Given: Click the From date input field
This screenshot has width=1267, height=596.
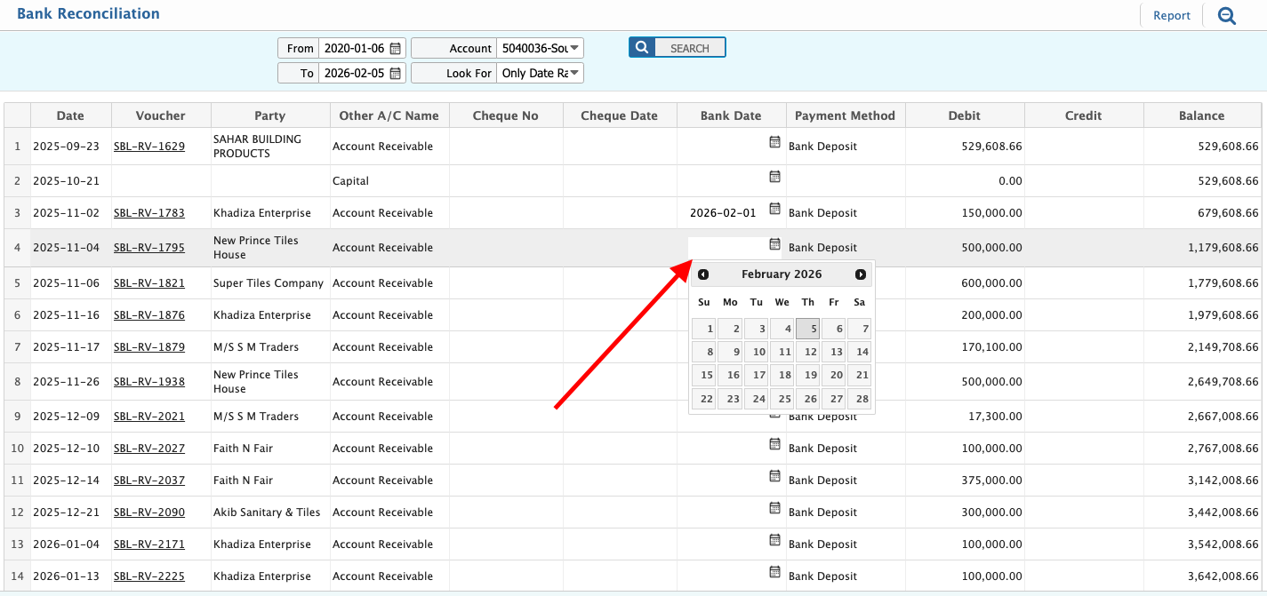Looking at the screenshot, I should tap(353, 48).
